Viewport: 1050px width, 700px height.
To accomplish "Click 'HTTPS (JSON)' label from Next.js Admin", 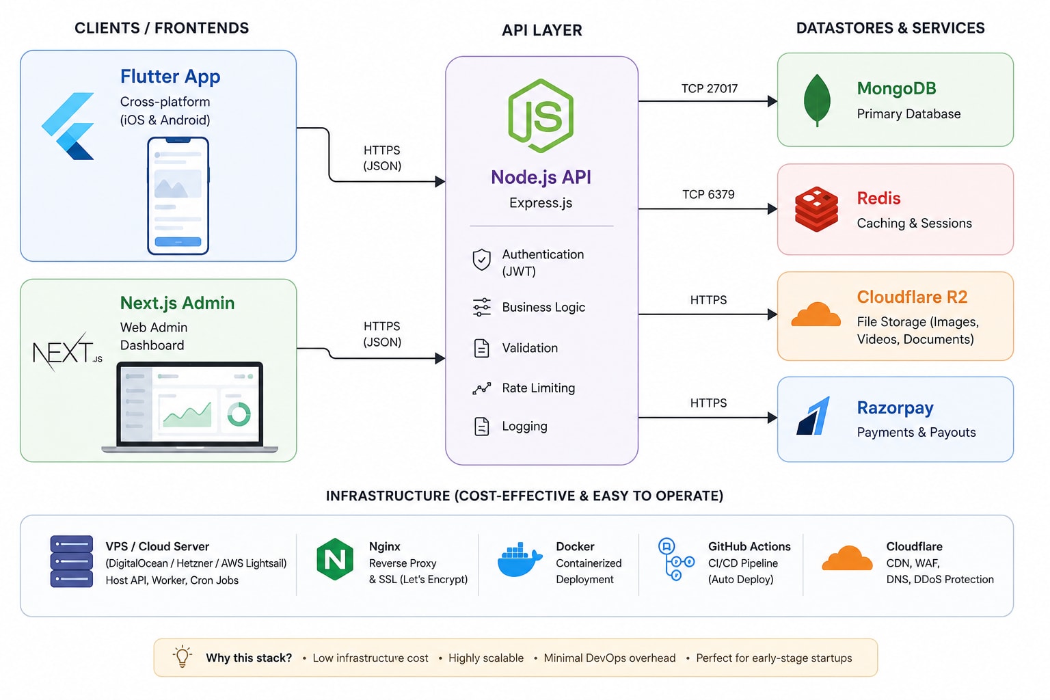I will (x=382, y=334).
